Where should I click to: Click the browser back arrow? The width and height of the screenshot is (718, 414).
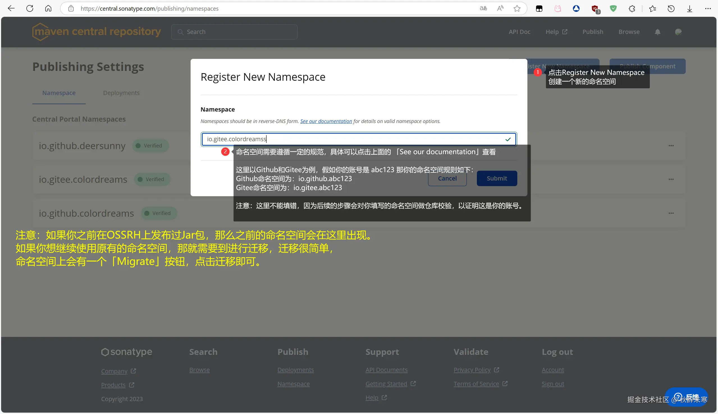tap(11, 8)
